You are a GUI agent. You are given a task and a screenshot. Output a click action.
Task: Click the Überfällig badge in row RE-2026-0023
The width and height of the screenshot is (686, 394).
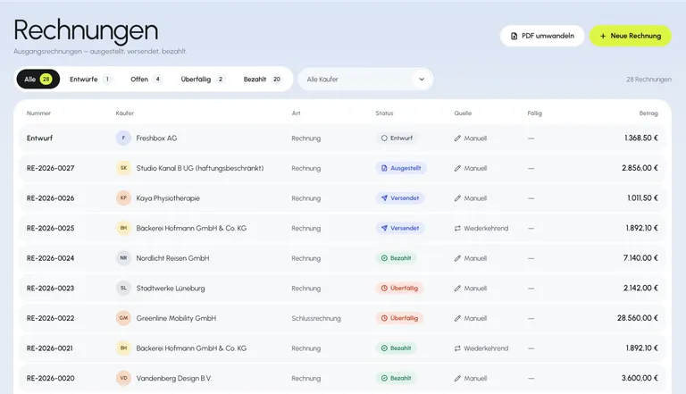point(399,288)
